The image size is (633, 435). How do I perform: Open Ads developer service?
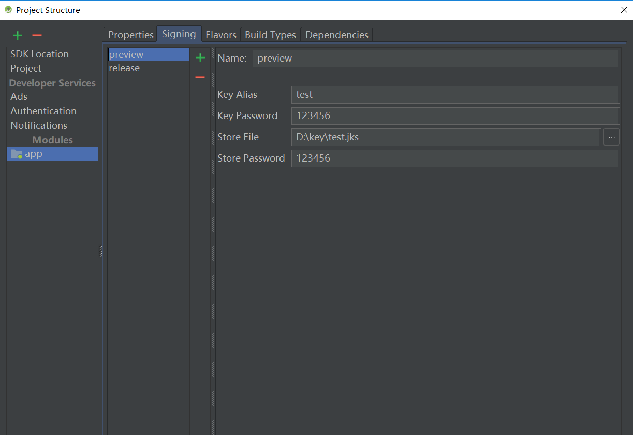click(19, 96)
